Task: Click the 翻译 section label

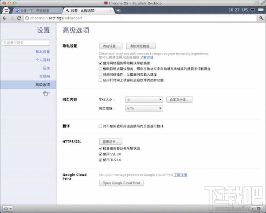Action: point(66,126)
